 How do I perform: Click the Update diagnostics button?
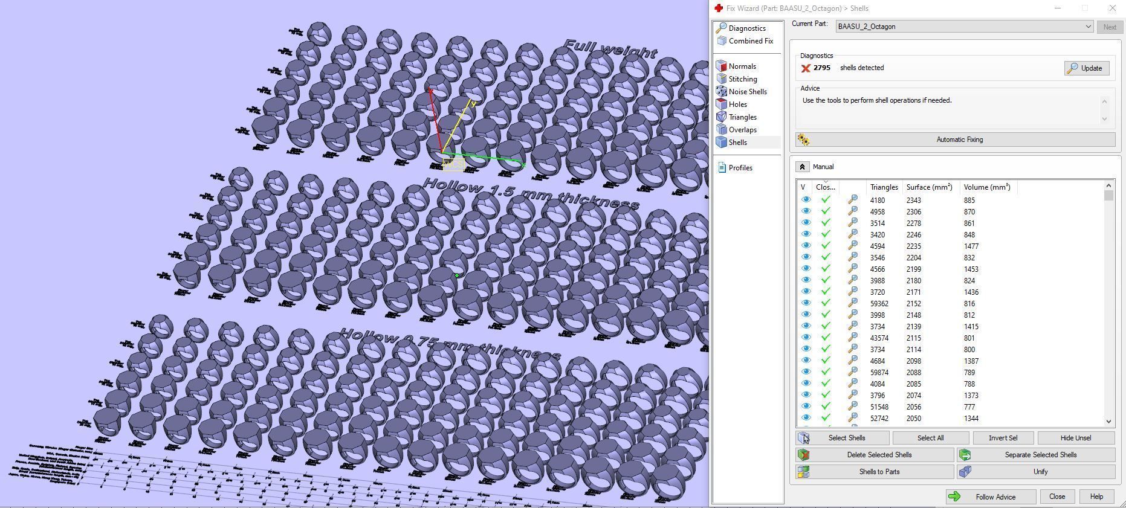click(x=1087, y=68)
